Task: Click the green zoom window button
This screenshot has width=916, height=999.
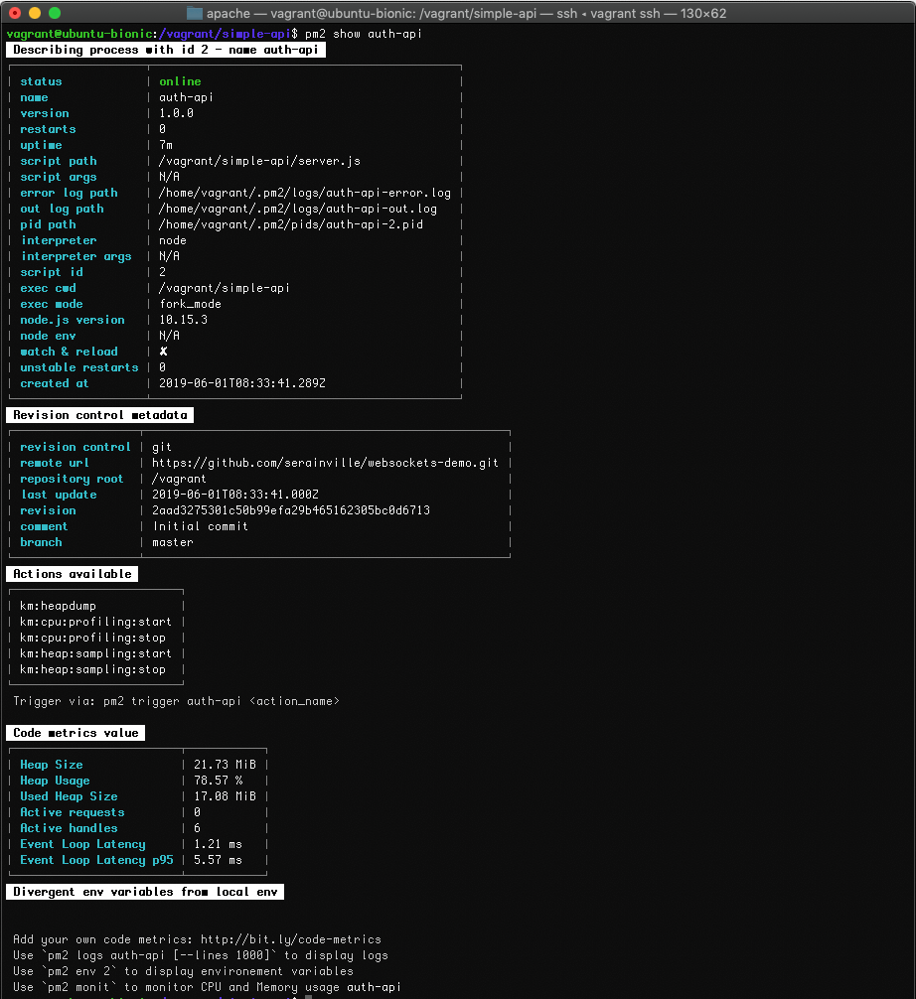Action: pyautogui.click(x=55, y=13)
